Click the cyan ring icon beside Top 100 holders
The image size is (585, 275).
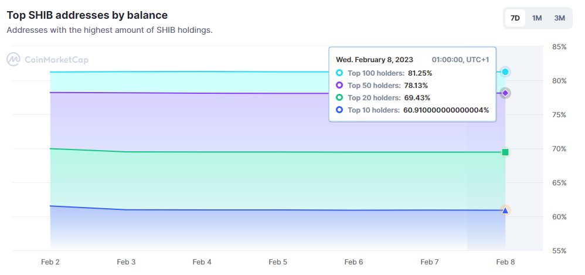coord(339,73)
